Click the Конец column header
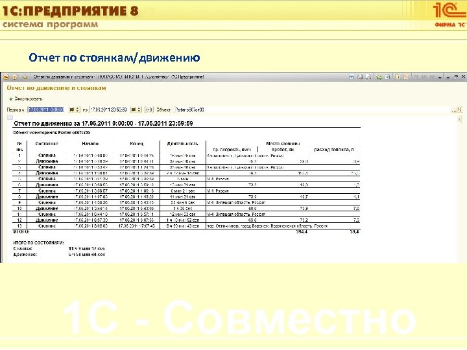Viewport: 467px width, 350px height. pyautogui.click(x=137, y=143)
